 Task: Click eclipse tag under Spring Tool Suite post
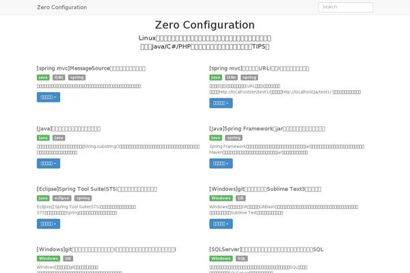(x=62, y=199)
